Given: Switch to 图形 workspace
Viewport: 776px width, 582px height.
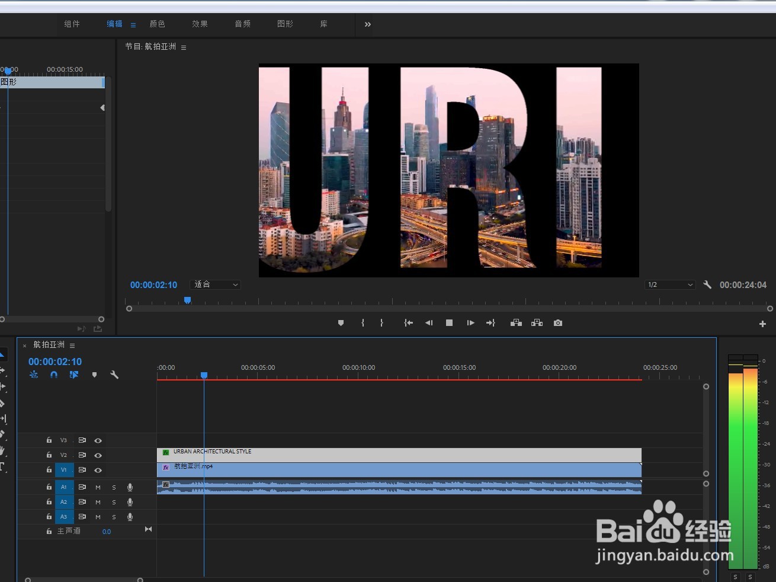Looking at the screenshot, I should (x=285, y=24).
